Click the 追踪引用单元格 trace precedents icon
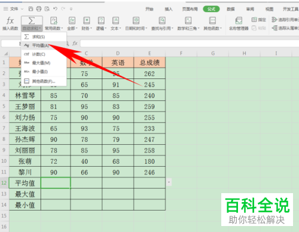 coord(274,19)
